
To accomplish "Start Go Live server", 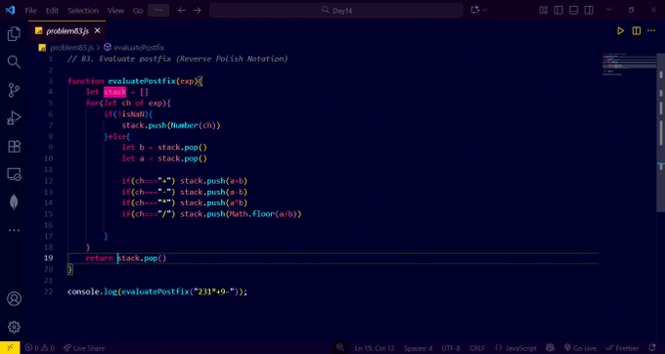I will [x=580, y=348].
